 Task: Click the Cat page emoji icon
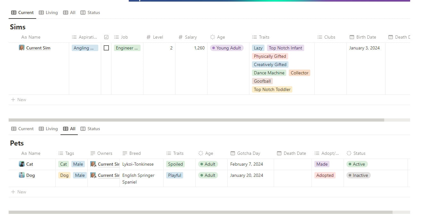pyautogui.click(x=22, y=164)
